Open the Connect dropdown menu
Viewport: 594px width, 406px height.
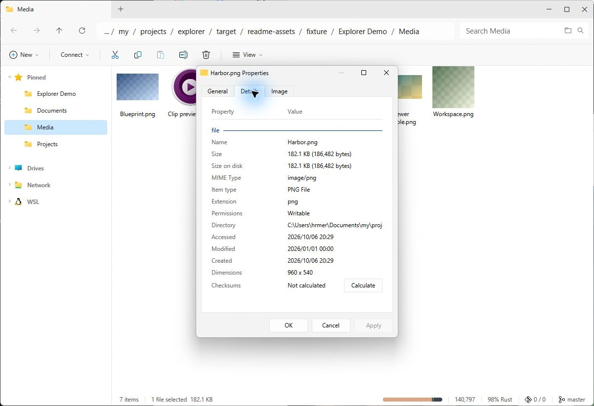pyautogui.click(x=75, y=55)
